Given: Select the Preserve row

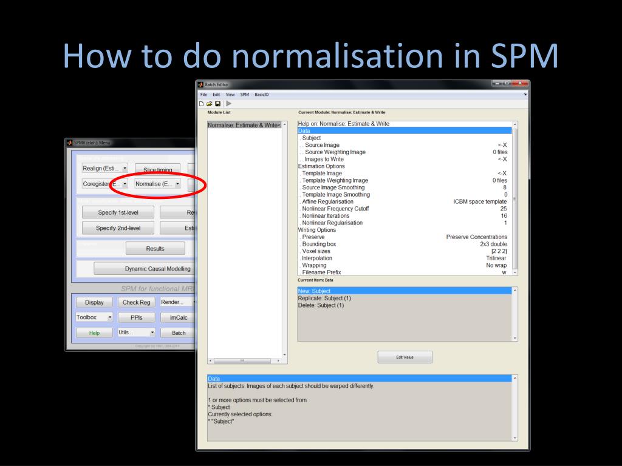Looking at the screenshot, I should [x=405, y=237].
